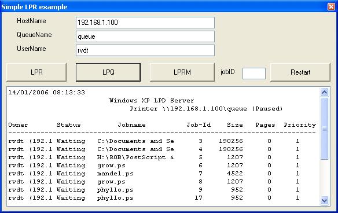This screenshot has width=338, height=213.
Task: Focus the HostName input field
Action: click(145, 23)
